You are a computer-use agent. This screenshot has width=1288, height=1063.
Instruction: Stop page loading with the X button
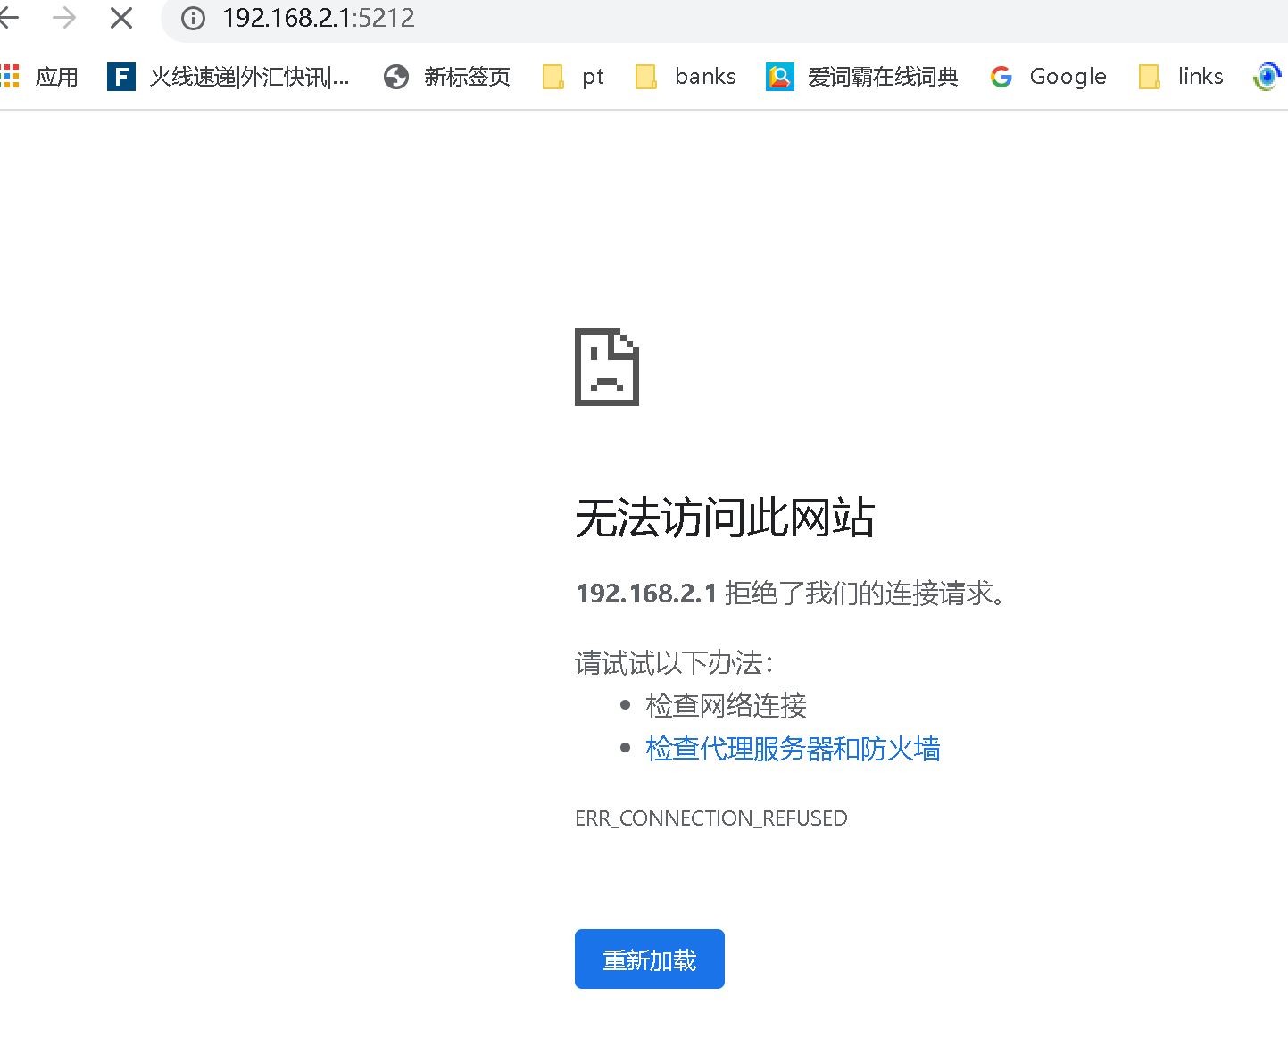click(x=121, y=18)
